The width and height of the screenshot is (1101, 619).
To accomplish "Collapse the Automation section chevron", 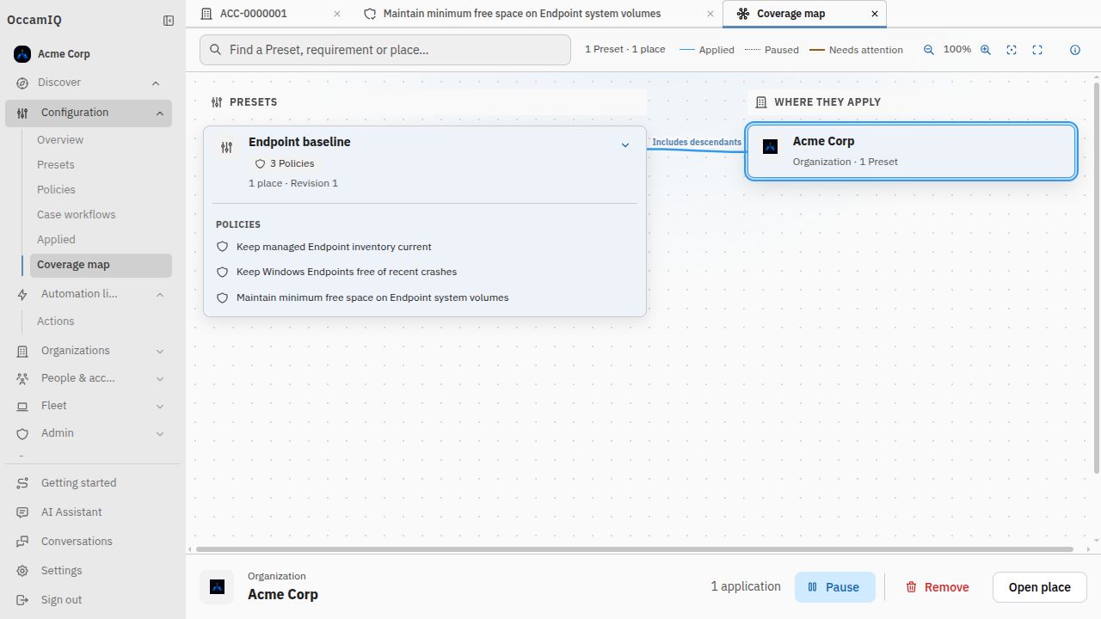I will tap(160, 295).
